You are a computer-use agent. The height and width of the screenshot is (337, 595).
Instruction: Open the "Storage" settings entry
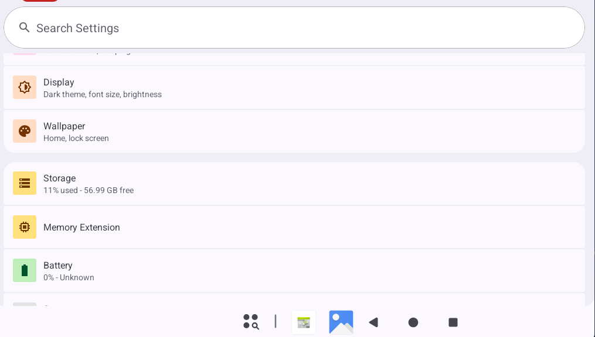294,184
